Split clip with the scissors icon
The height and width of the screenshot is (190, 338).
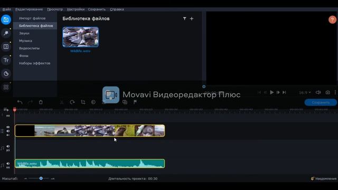click(62, 102)
